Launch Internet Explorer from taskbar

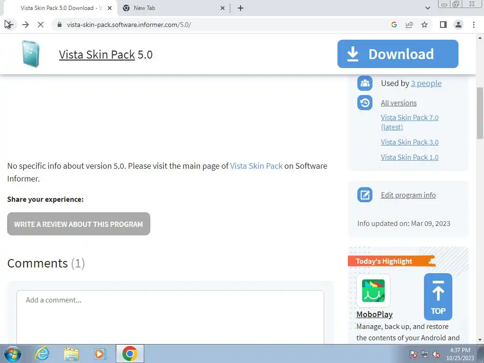[x=42, y=354]
